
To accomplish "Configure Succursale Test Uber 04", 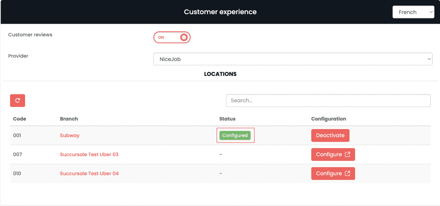I will [x=333, y=173].
